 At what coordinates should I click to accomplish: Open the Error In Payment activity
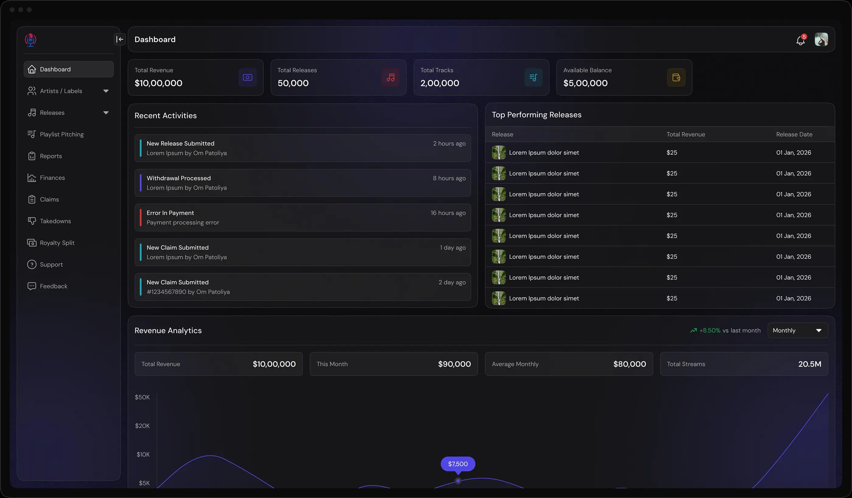[302, 218]
